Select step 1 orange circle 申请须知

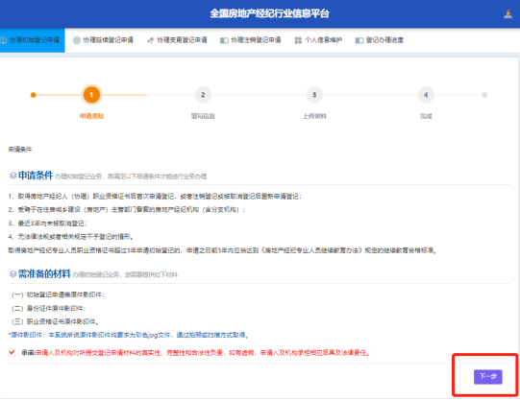click(x=91, y=95)
